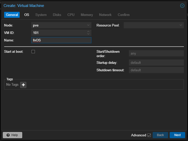Toggle the Advanced checkbox
The width and height of the screenshot is (188, 141).
[x=149, y=135]
